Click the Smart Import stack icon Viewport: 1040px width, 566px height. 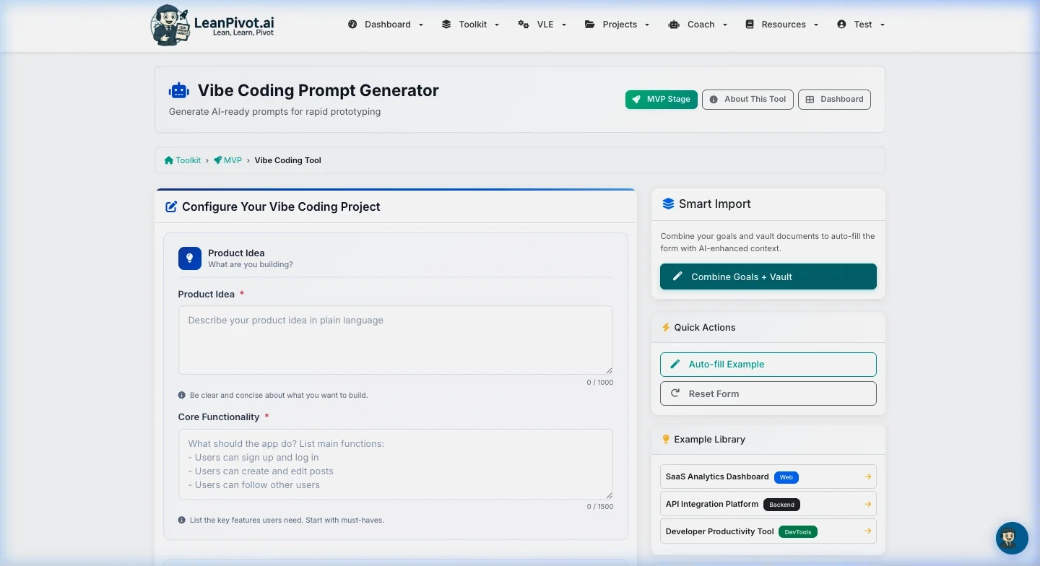pos(668,204)
